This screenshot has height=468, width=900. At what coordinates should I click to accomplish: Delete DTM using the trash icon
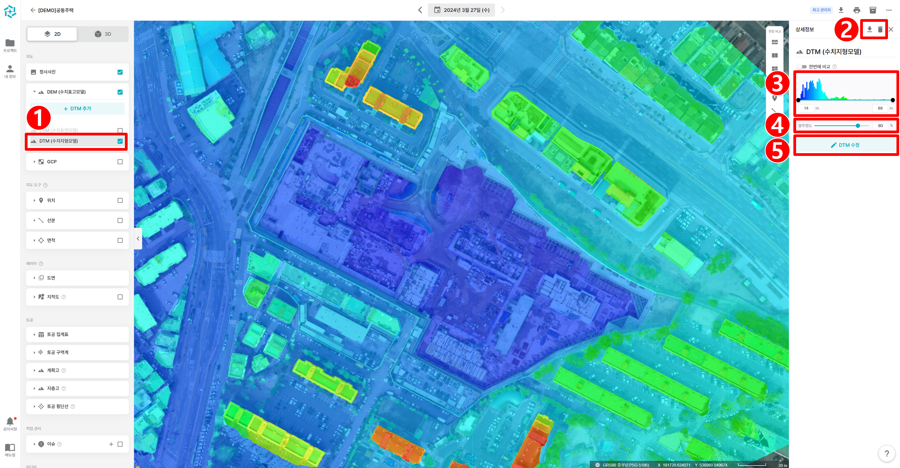point(880,30)
